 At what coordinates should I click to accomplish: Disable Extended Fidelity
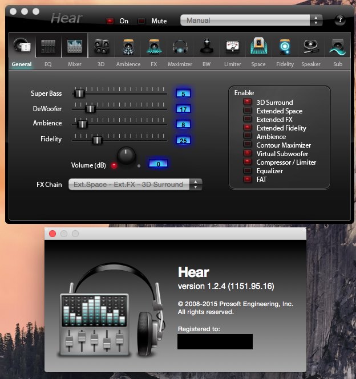(248, 128)
